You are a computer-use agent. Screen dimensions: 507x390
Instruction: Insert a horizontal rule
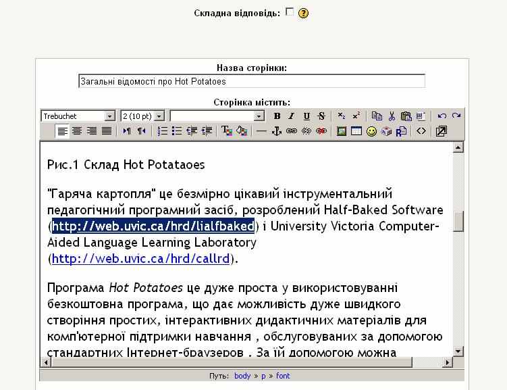click(x=261, y=131)
